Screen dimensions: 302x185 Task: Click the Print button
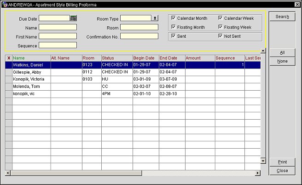282,162
